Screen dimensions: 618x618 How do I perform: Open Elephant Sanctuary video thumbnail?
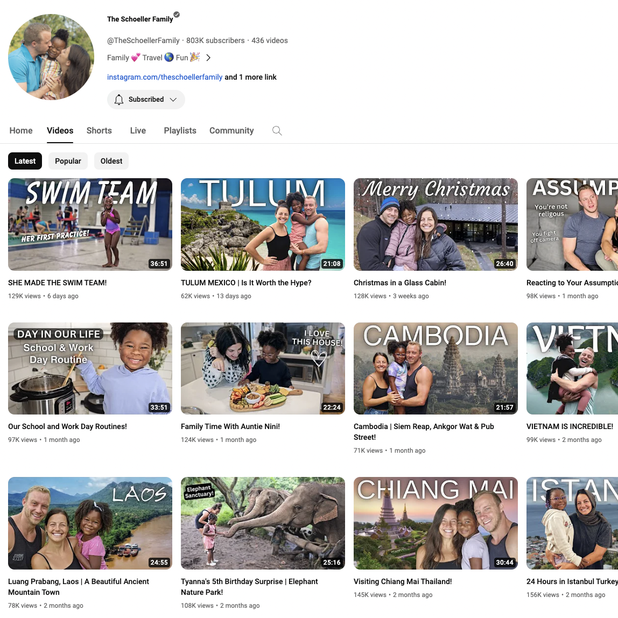[x=263, y=523]
